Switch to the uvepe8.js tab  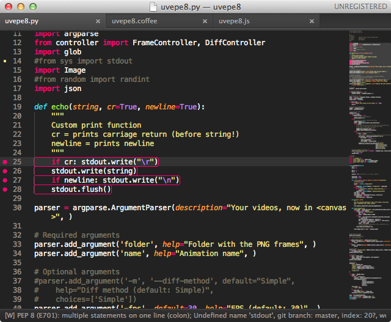[x=266, y=21]
